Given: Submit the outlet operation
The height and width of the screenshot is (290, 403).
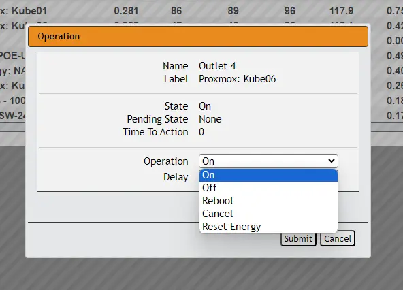Looking at the screenshot, I should tap(298, 238).
